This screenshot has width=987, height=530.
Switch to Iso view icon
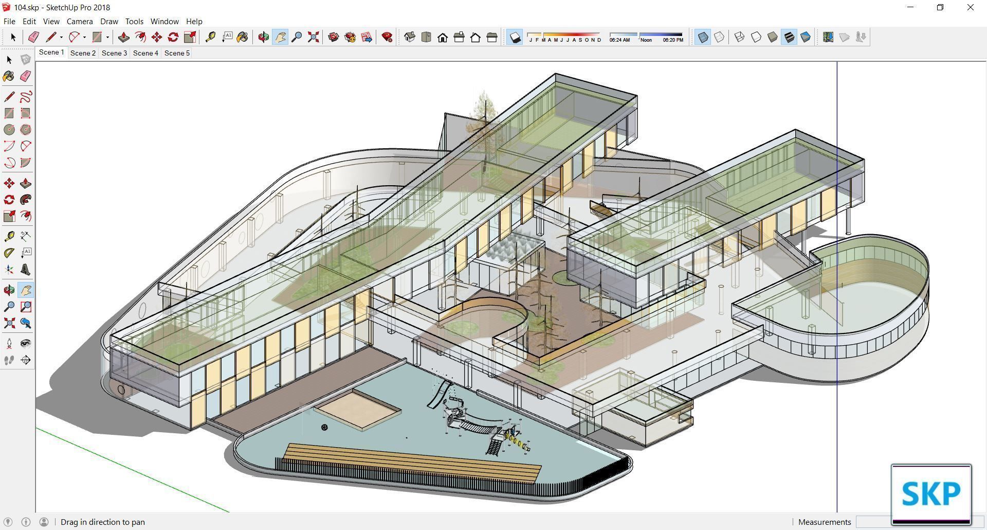pos(410,37)
